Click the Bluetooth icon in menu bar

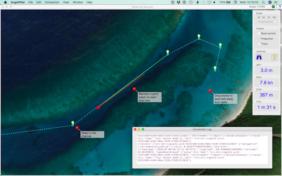(x=203, y=2)
